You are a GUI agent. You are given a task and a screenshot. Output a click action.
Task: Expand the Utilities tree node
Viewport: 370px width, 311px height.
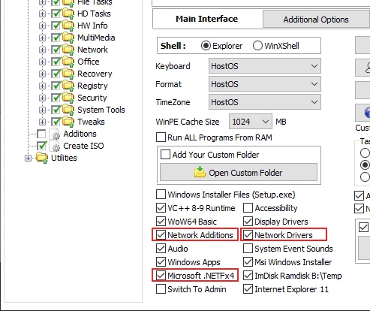point(28,158)
